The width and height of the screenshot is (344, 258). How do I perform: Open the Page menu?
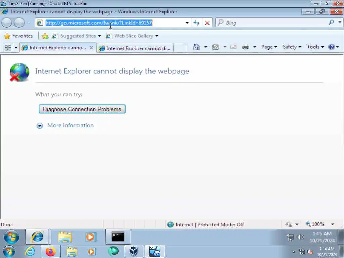click(x=269, y=47)
